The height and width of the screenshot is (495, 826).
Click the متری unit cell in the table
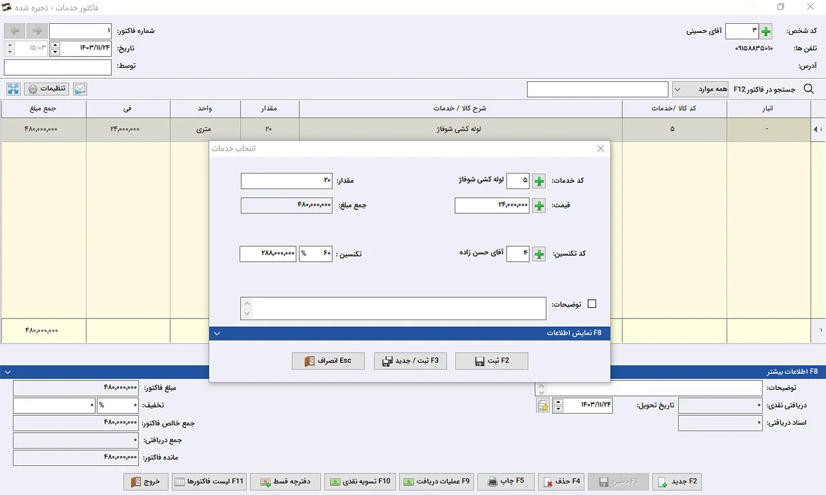pyautogui.click(x=205, y=130)
